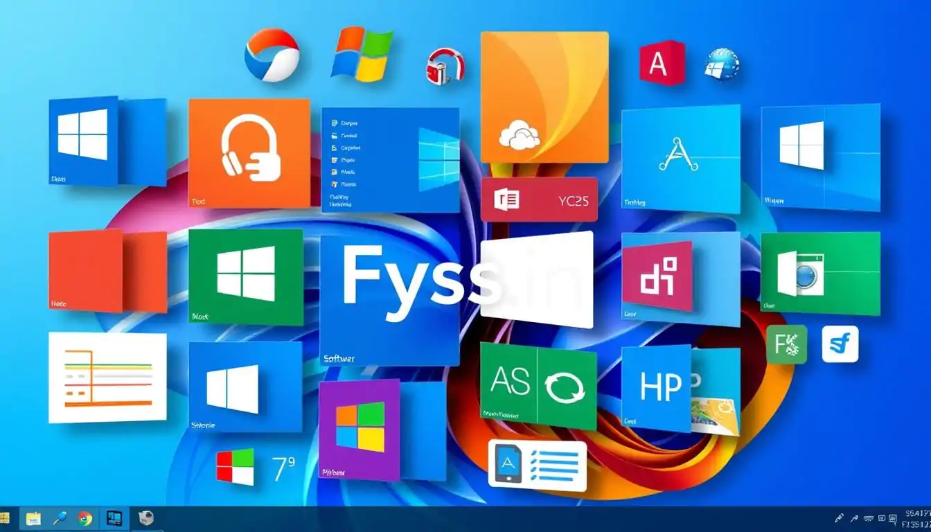
Task: Click the green AS tile
Action: [x=508, y=384]
